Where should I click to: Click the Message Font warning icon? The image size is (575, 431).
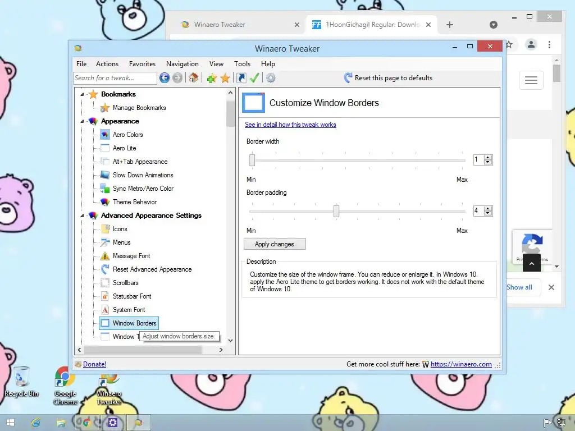pyautogui.click(x=105, y=256)
